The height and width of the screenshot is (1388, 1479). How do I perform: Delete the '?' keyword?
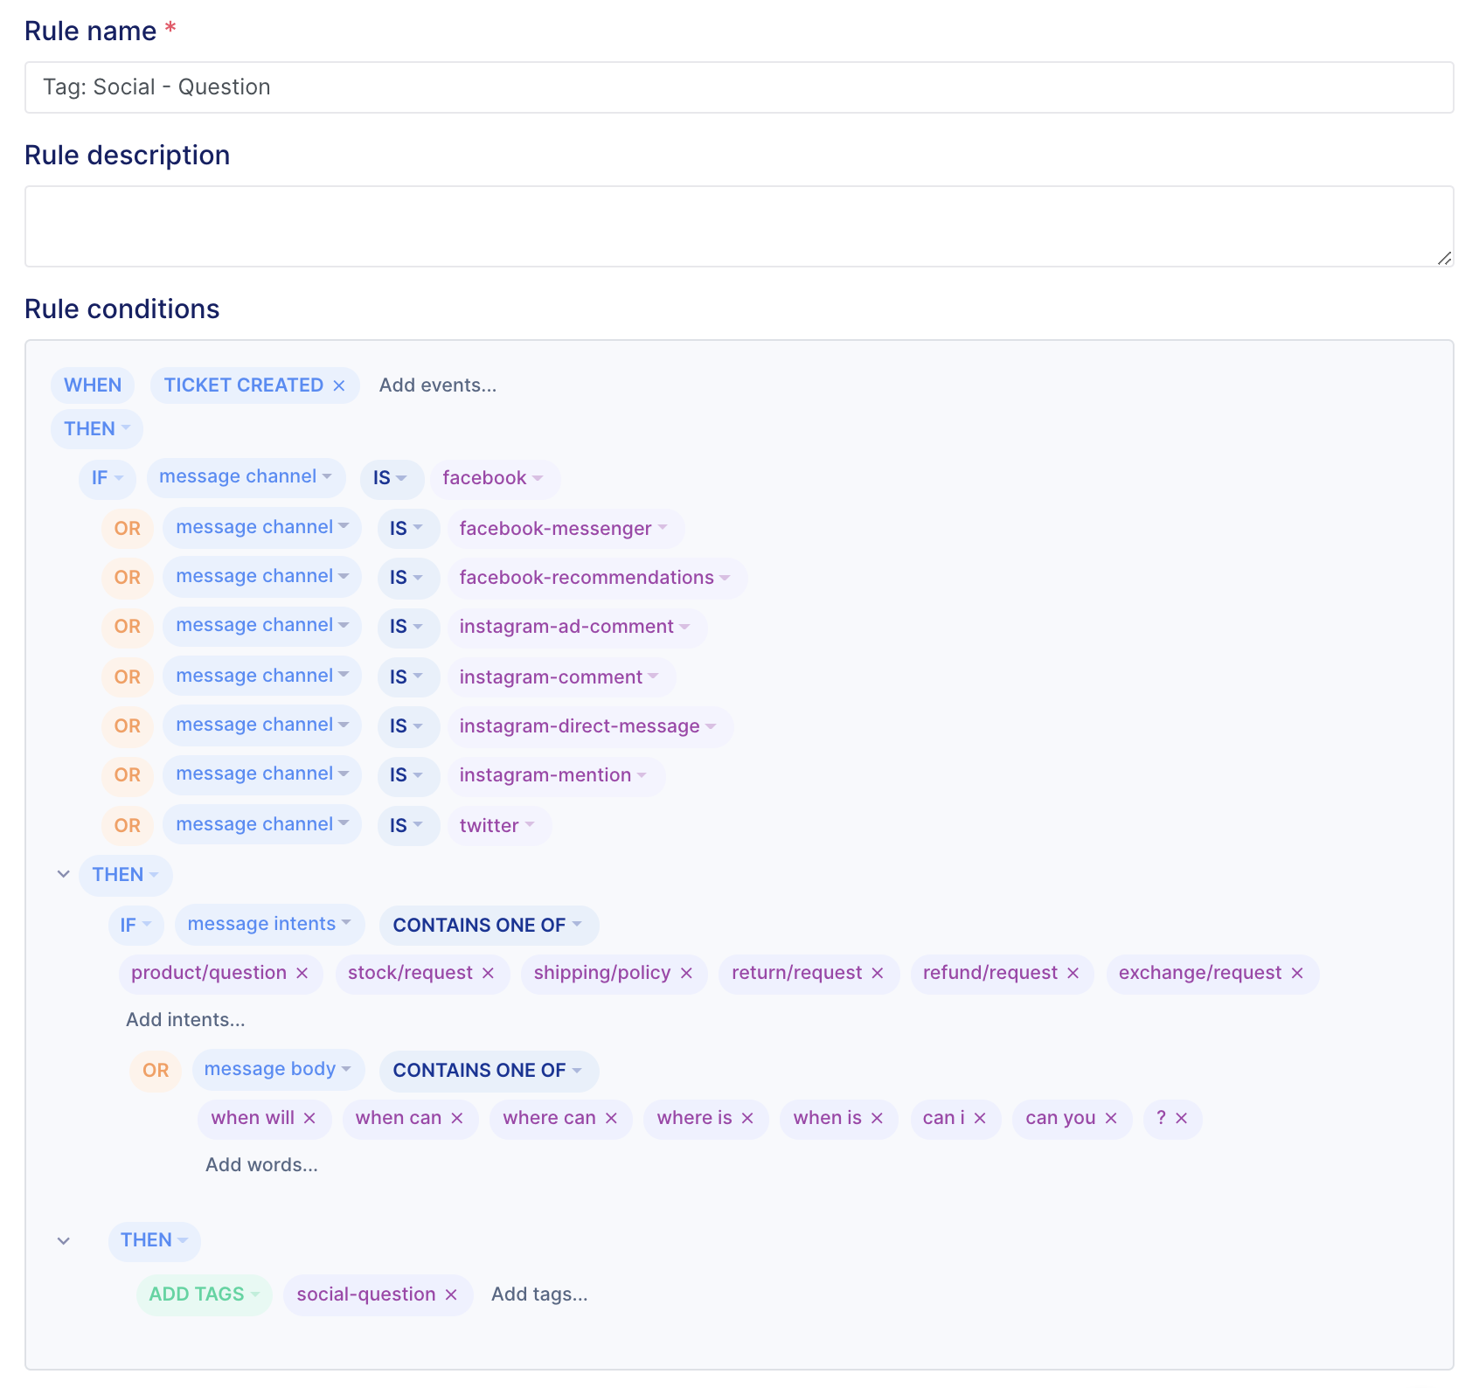click(1182, 1118)
